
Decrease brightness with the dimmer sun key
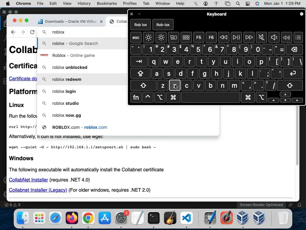pos(149,37)
